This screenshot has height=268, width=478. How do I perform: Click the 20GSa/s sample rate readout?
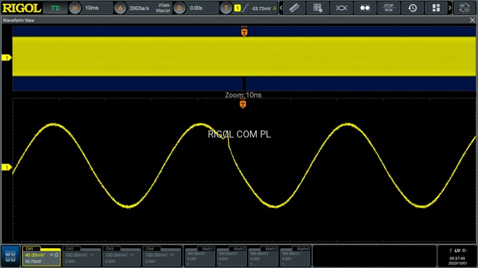pos(139,8)
